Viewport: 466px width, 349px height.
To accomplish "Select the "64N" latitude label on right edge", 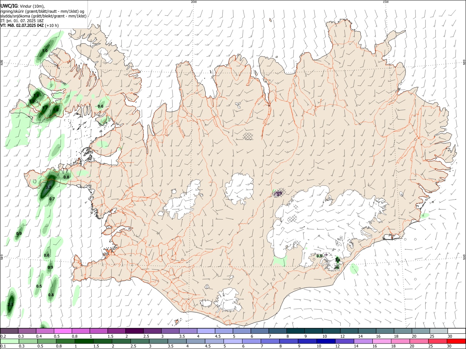I will click(x=464, y=257).
